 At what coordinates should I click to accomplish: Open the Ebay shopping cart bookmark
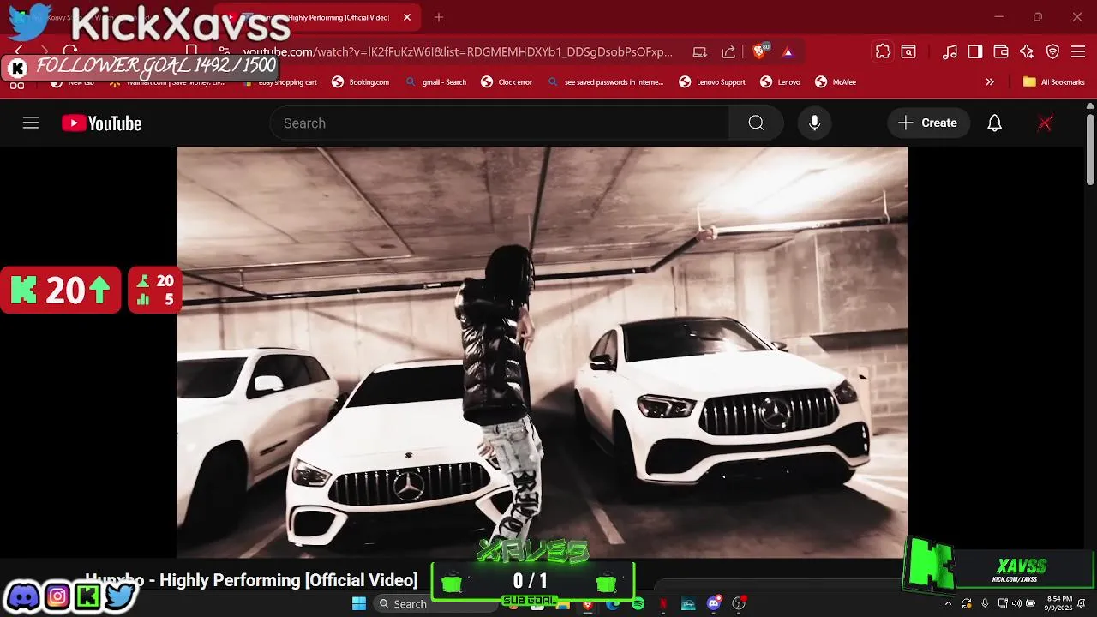(x=280, y=82)
